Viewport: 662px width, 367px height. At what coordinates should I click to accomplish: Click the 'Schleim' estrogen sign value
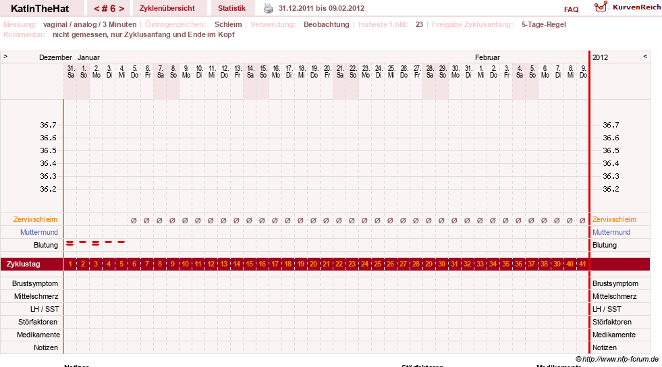[x=228, y=24]
